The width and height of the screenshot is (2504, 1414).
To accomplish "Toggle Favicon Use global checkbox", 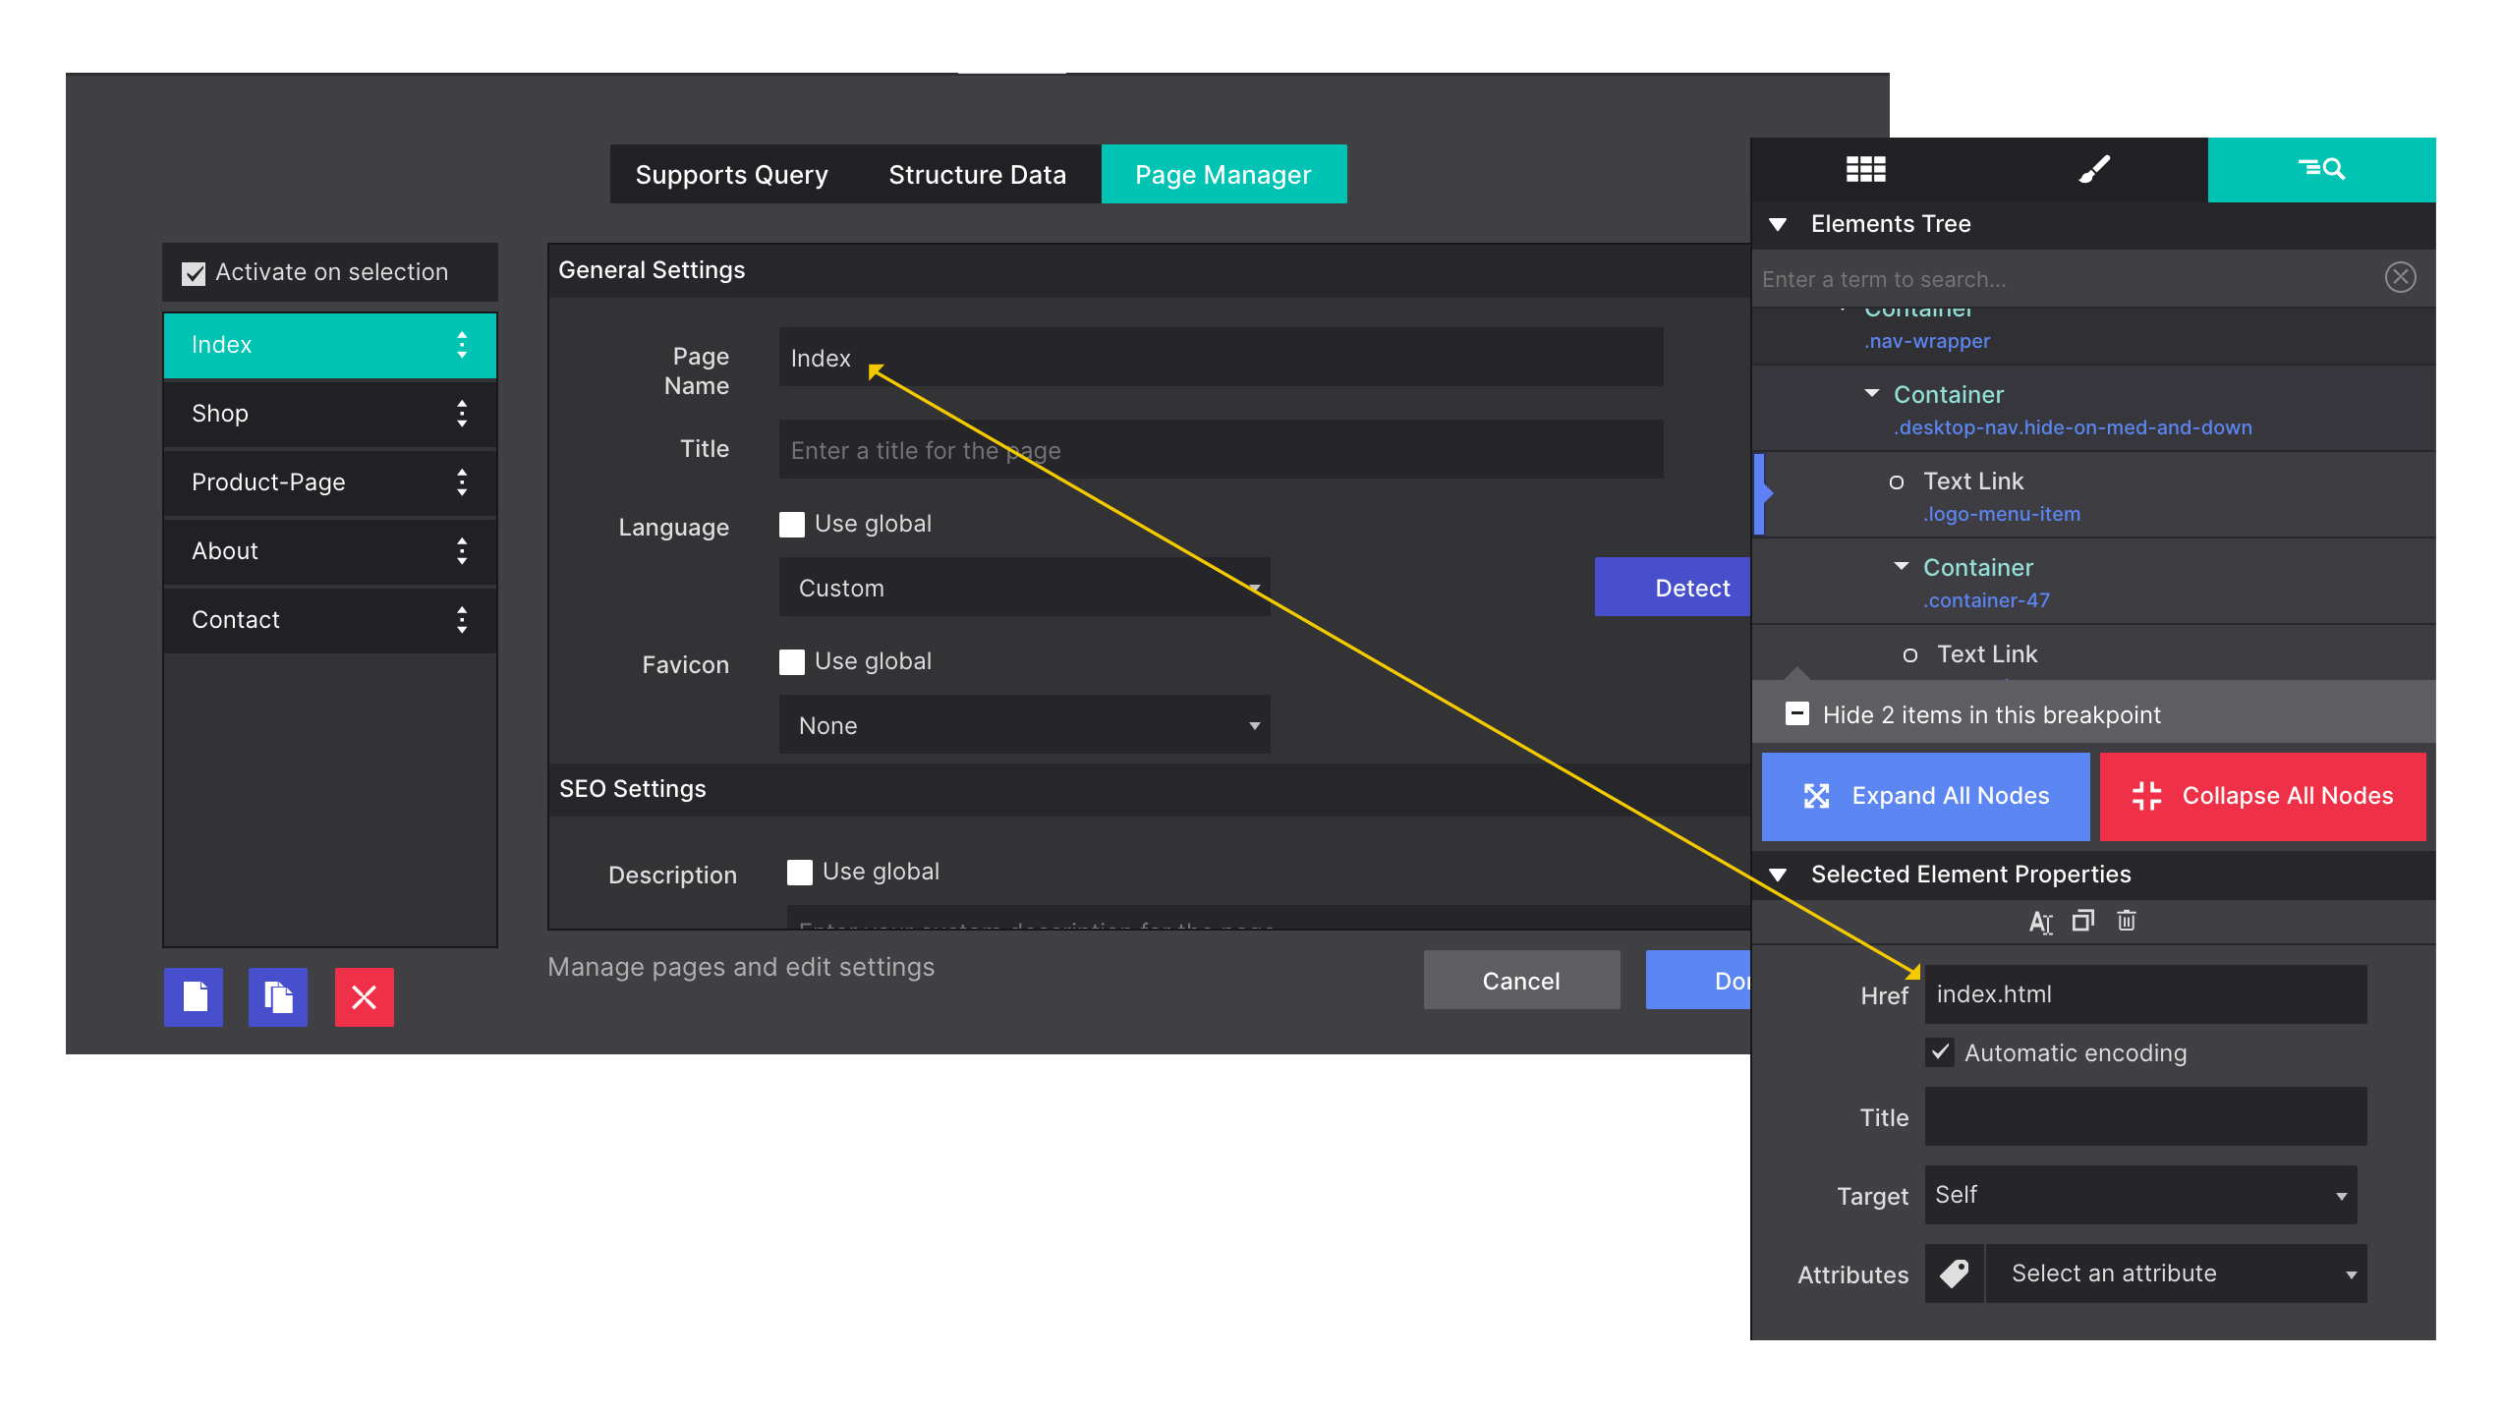I will pos(791,661).
